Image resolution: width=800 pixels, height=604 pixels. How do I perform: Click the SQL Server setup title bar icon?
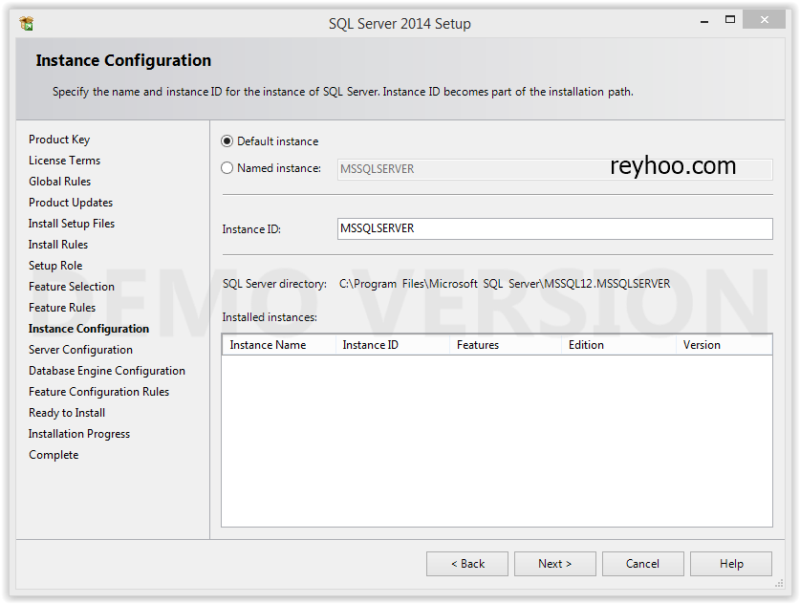[26, 24]
